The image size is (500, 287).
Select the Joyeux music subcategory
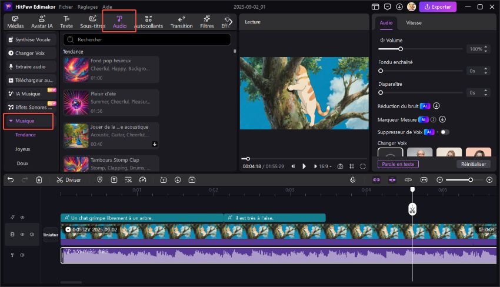22,149
